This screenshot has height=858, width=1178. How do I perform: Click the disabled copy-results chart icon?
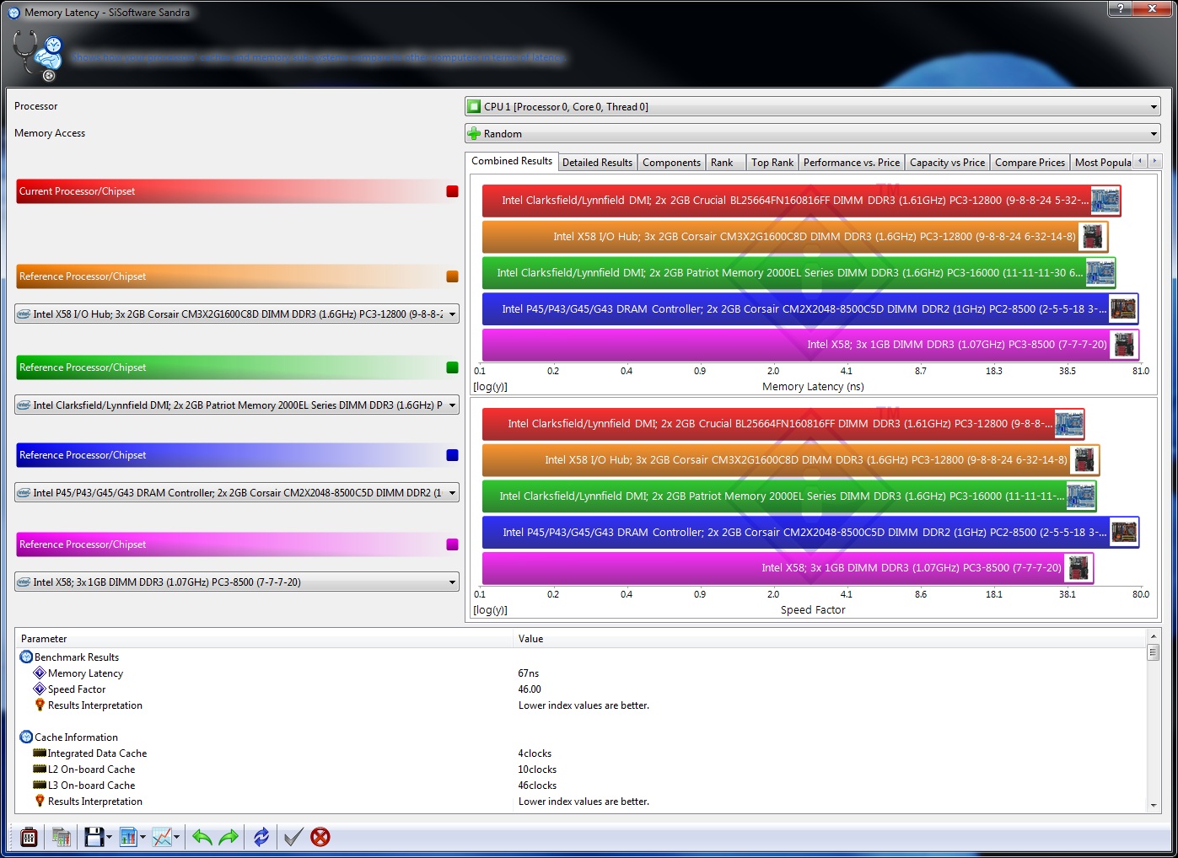click(61, 837)
